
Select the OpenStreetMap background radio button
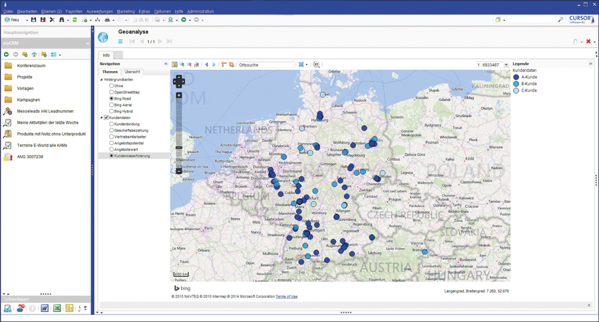coord(111,92)
